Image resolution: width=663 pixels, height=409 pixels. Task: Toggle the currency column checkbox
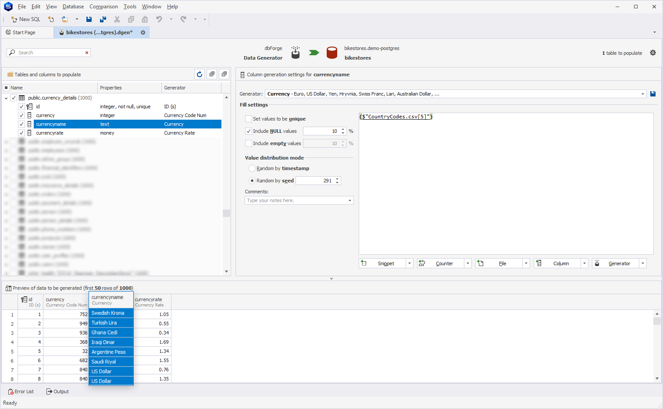pos(21,115)
